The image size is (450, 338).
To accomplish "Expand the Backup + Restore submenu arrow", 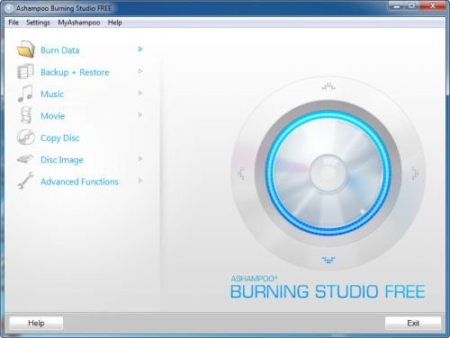I will (140, 71).
